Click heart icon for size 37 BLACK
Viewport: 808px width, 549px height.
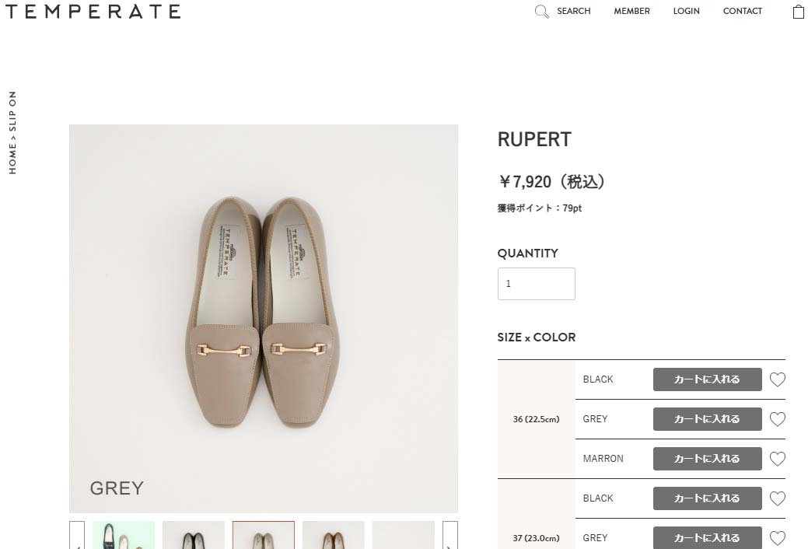point(777,498)
